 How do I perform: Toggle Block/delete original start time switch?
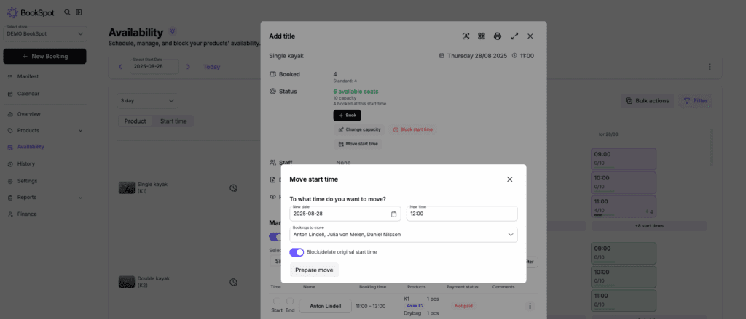click(297, 252)
